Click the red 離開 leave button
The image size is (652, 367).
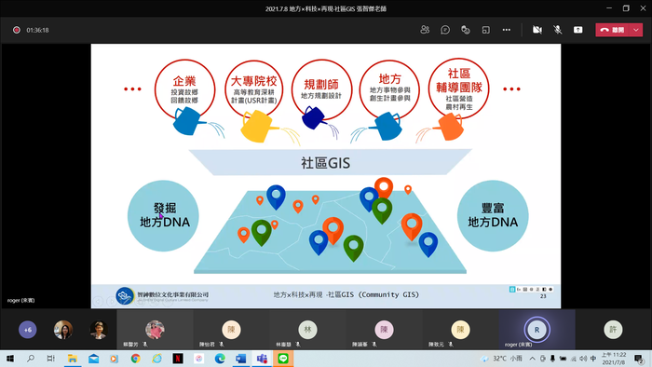(613, 30)
